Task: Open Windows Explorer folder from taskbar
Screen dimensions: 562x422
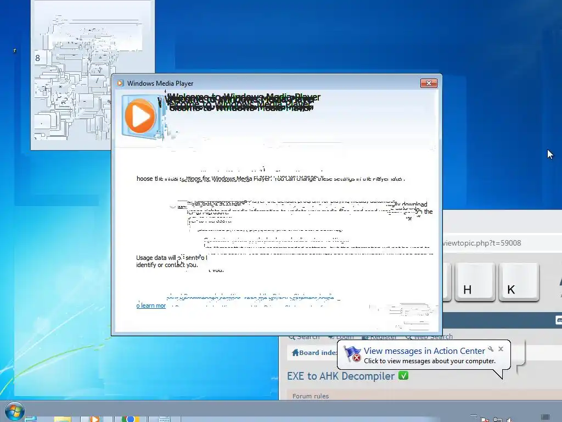Action: pos(63,418)
